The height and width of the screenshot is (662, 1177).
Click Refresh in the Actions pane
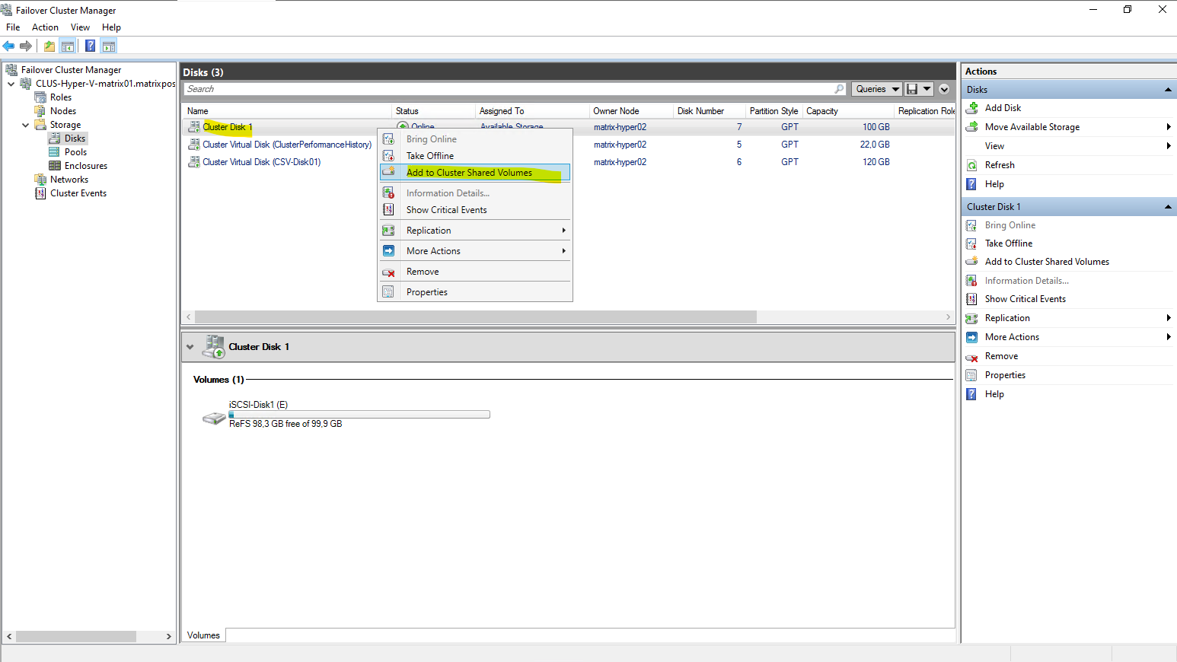click(999, 165)
